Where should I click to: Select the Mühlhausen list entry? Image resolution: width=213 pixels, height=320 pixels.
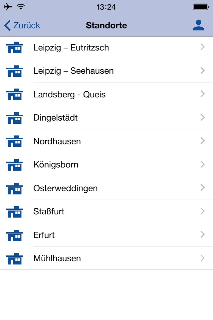57,258
